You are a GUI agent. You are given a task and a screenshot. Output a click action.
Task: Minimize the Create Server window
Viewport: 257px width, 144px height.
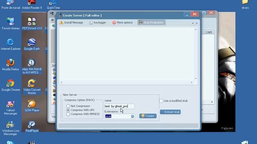[x=187, y=14]
